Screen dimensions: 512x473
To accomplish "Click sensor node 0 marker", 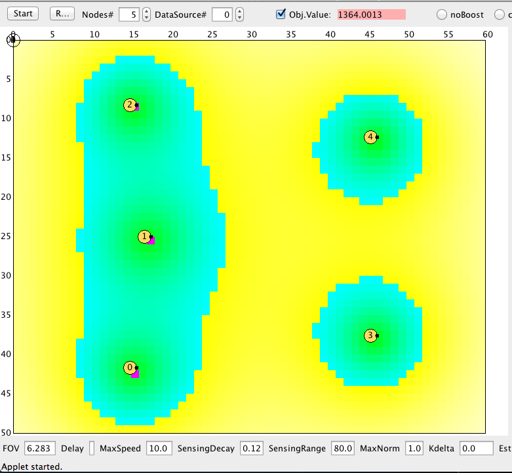I will coord(130,368).
